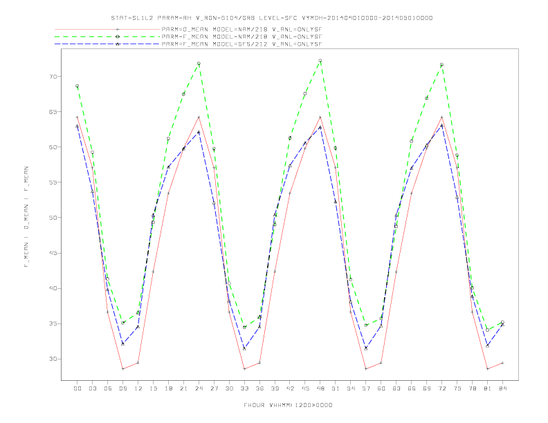Click the x-axis tick label 21
The height and width of the screenshot is (423, 548).
tap(183, 388)
